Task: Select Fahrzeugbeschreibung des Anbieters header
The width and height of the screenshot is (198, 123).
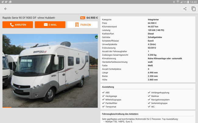Action: click(120, 114)
